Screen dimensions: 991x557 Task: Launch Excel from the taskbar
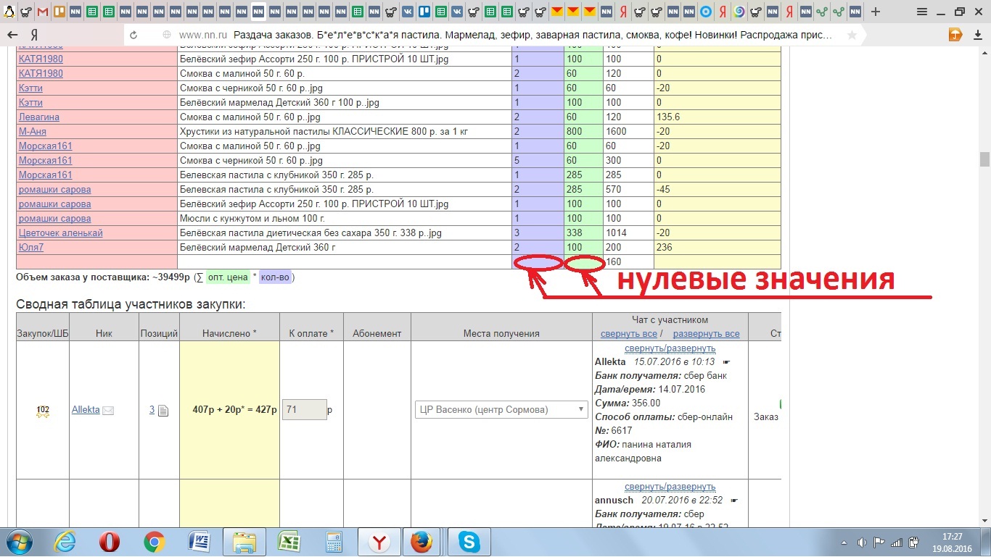289,542
